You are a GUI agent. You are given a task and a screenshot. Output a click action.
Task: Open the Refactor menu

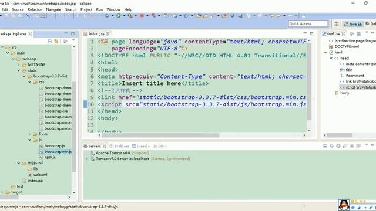[x=35, y=9]
